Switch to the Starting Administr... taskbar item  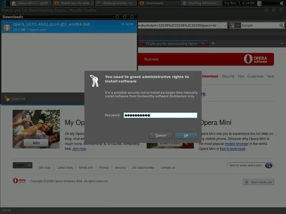point(201,3)
